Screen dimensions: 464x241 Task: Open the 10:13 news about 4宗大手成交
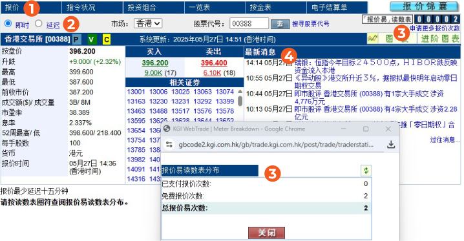[376, 113]
